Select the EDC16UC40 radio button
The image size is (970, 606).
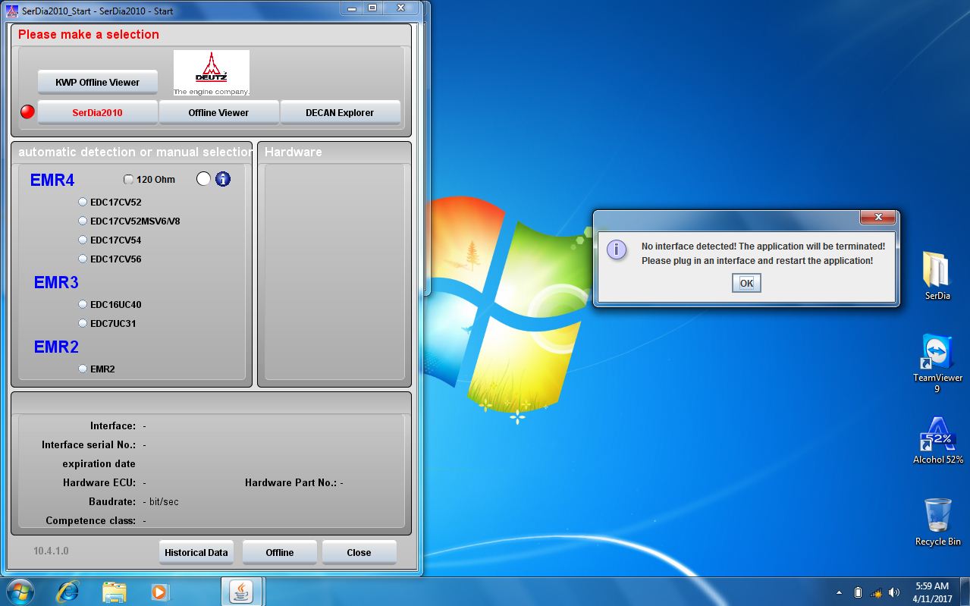[x=83, y=304]
